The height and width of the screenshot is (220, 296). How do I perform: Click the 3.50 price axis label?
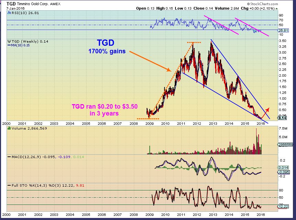pyautogui.click(x=283, y=41)
